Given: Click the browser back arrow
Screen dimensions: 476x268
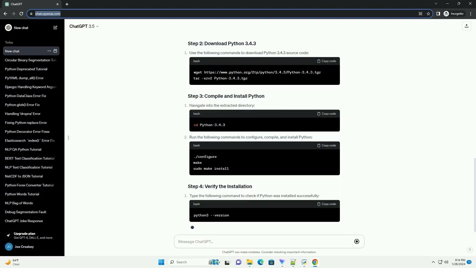Looking at the screenshot, I should (5, 14).
